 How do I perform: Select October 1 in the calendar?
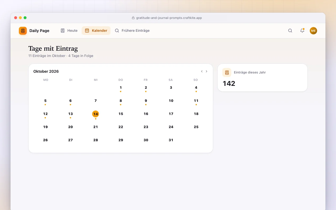tap(121, 88)
